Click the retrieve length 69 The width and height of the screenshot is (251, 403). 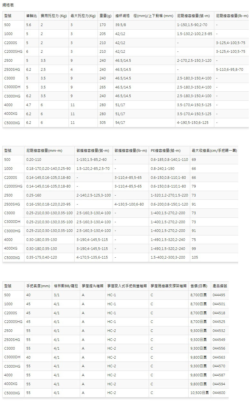point(194,160)
